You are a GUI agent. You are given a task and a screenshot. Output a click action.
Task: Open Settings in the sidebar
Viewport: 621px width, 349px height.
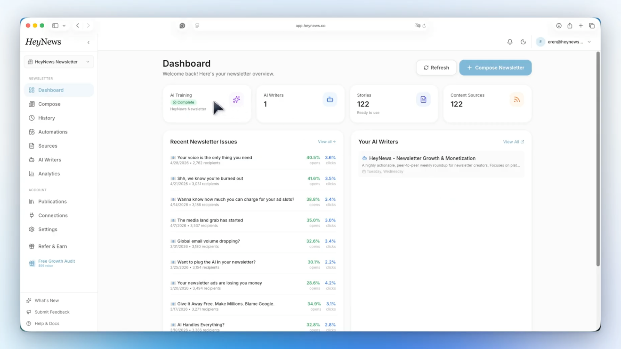tap(59, 229)
